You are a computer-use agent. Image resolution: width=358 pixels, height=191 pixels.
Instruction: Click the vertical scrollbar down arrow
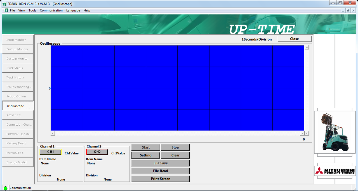coord(307,133)
